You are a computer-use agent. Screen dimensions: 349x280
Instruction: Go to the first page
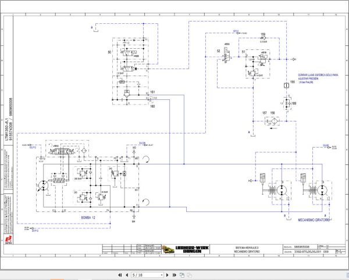[x=120, y=275]
